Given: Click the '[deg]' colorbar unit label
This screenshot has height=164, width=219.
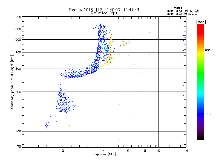Looking at the screenshot, I should click(x=201, y=22).
